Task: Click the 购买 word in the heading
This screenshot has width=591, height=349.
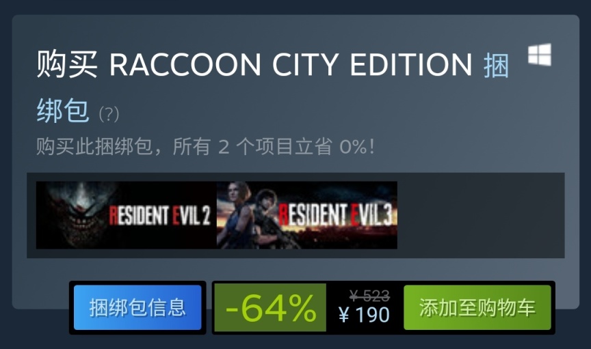Action: point(67,64)
